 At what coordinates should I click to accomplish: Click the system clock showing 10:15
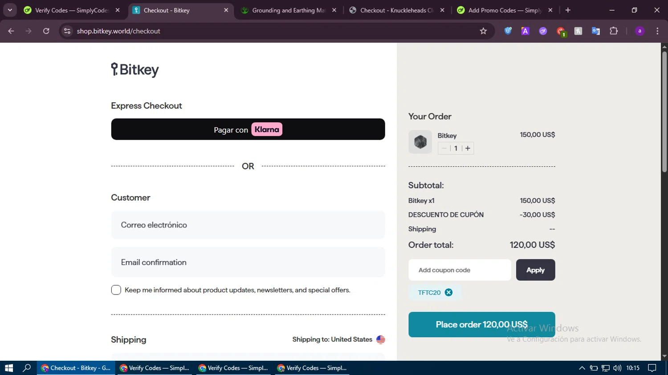633,368
